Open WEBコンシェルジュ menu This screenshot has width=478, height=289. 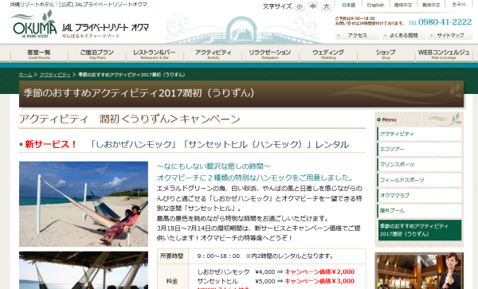pyautogui.click(x=444, y=54)
